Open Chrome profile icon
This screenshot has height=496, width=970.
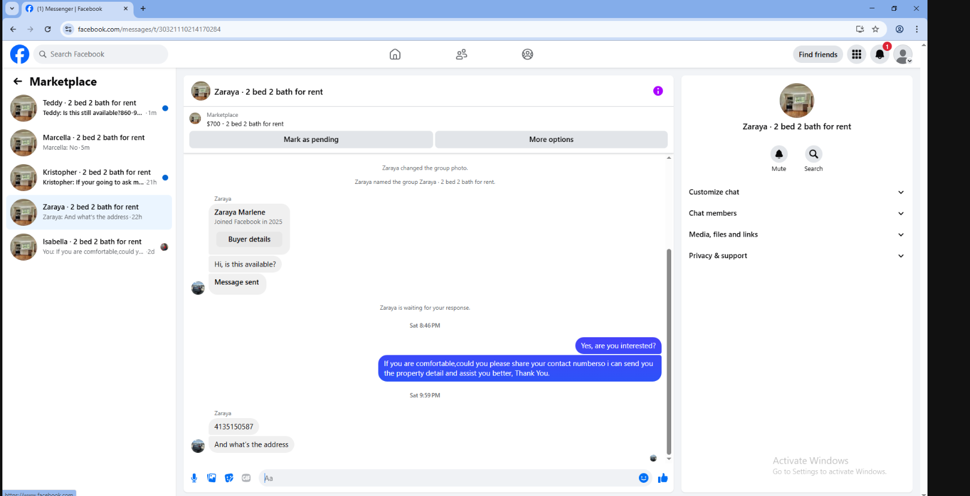click(x=899, y=29)
